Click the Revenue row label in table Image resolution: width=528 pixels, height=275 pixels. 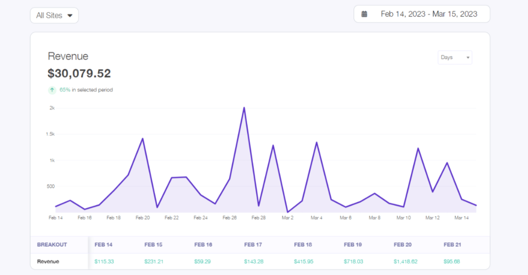[x=48, y=261]
